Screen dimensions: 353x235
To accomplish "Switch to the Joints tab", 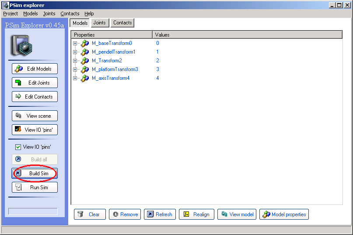I will (x=99, y=23).
